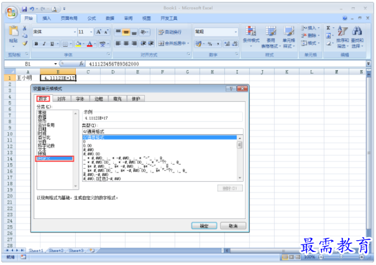Toggle Wrap Text (自动换行)
This screenshot has width=376, height=265.
tap(170, 32)
